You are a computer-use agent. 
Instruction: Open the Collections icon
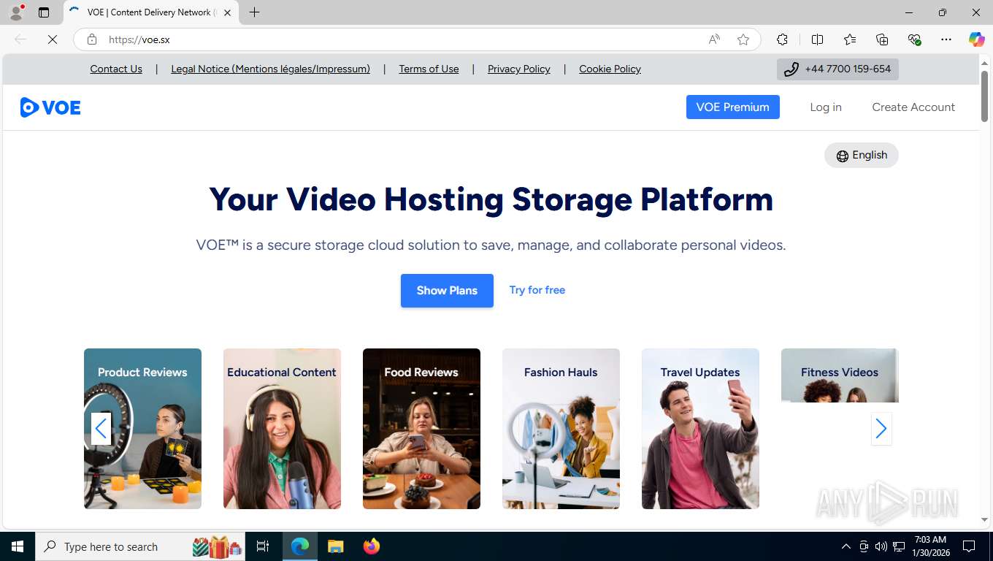[x=882, y=39]
